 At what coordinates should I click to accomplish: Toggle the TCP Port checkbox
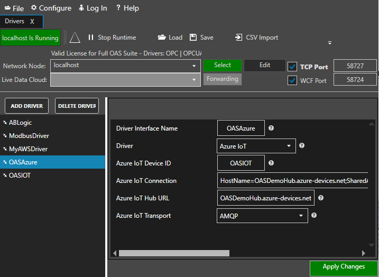click(292, 67)
